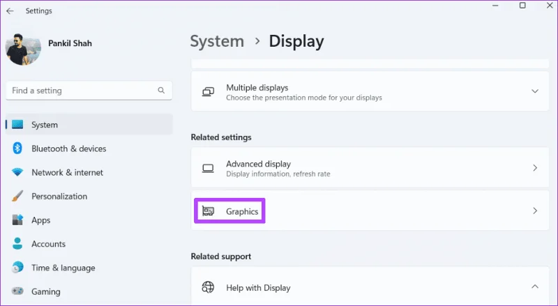Click the Display breadcrumb title
The height and width of the screenshot is (306, 558).
click(x=296, y=41)
